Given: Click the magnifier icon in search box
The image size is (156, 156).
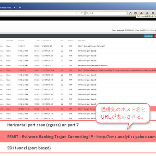Looking at the screenshot, I should point(87,13).
